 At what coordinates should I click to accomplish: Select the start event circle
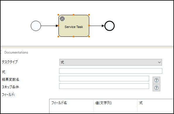tap(36, 26)
